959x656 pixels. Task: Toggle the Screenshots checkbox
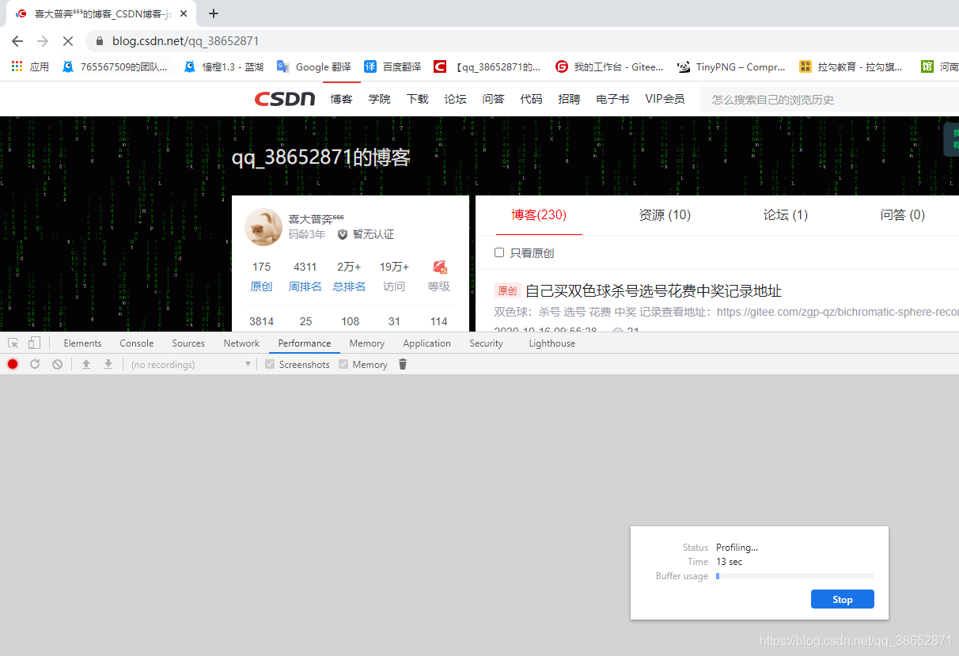click(270, 364)
